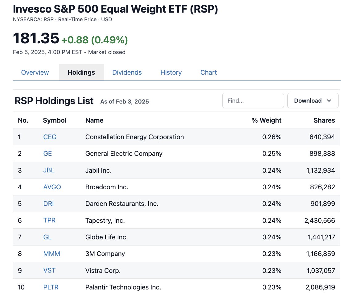Open the CEG symbol link
Viewport: 341px width, 295px height.
[50, 137]
